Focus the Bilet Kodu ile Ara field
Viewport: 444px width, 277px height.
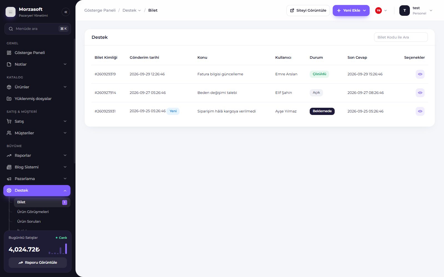[401, 37]
